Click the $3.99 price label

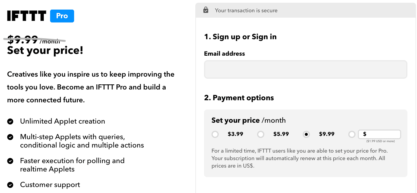[x=235, y=134]
